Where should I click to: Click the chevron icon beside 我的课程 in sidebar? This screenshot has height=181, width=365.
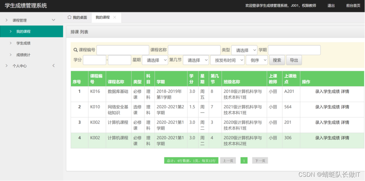11,31
